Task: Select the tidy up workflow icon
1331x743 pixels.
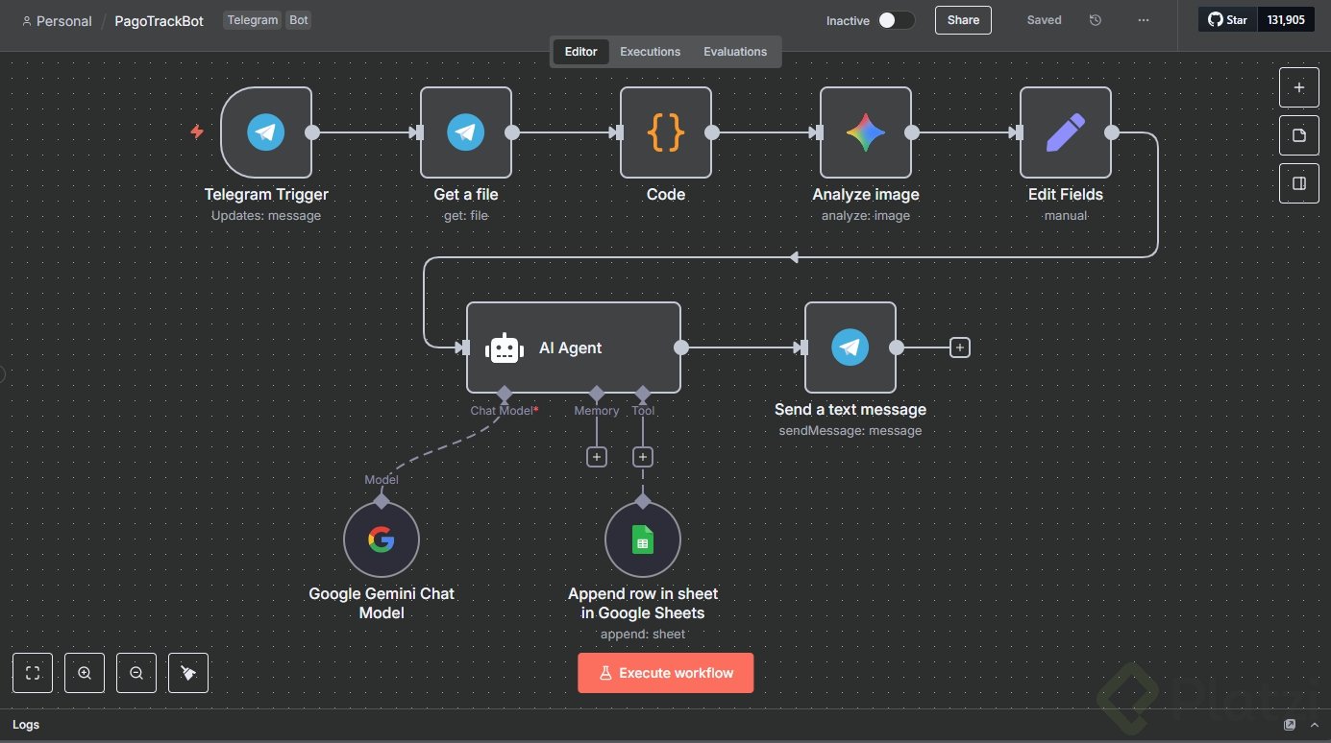Action: coord(187,672)
